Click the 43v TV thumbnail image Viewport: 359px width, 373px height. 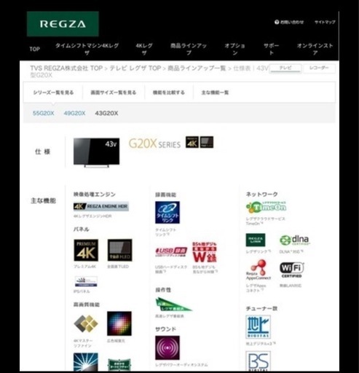point(96,152)
